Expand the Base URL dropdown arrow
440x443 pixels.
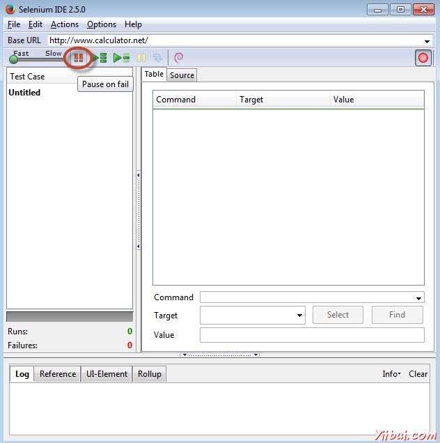tap(427, 41)
